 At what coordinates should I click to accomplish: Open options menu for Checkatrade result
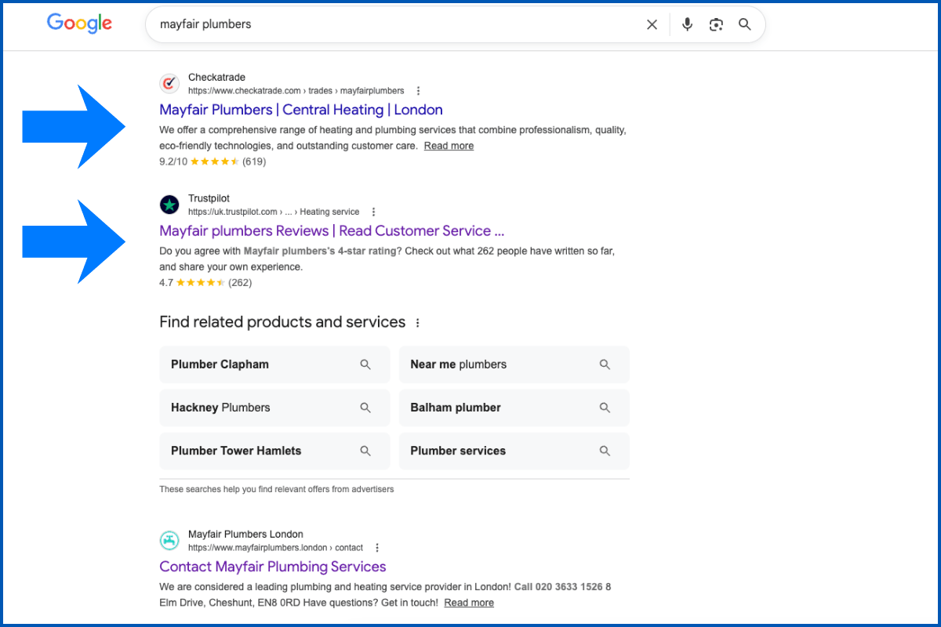[418, 91]
